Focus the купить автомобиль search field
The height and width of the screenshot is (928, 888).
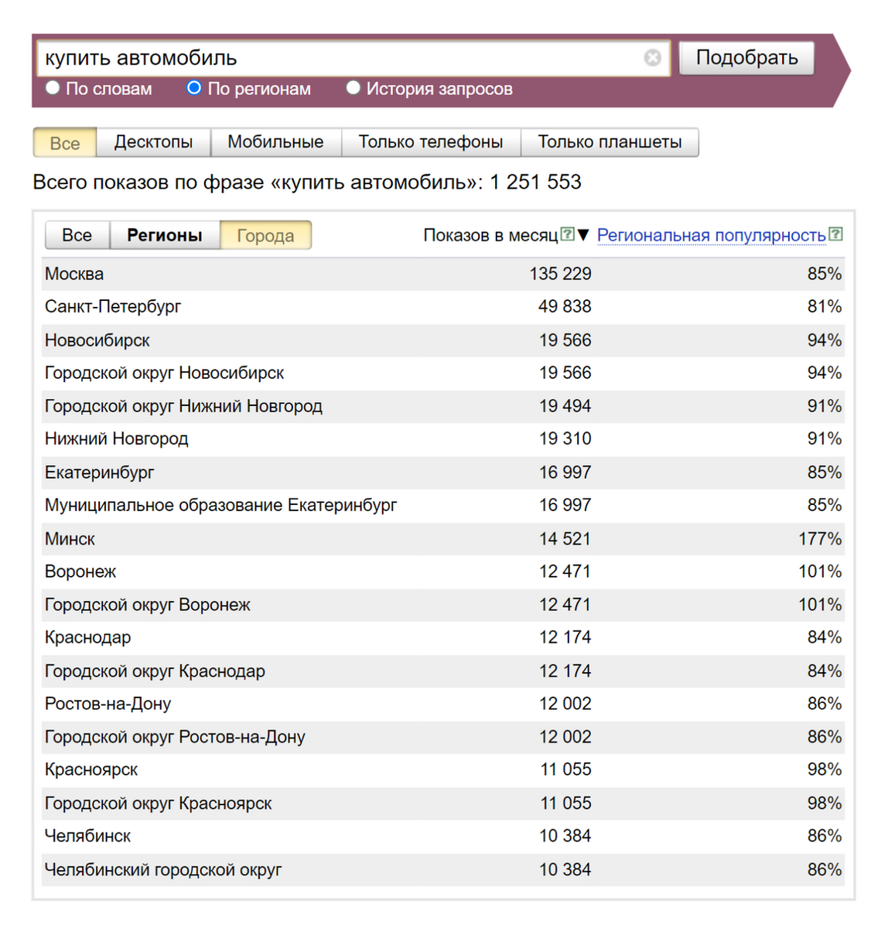(340, 58)
